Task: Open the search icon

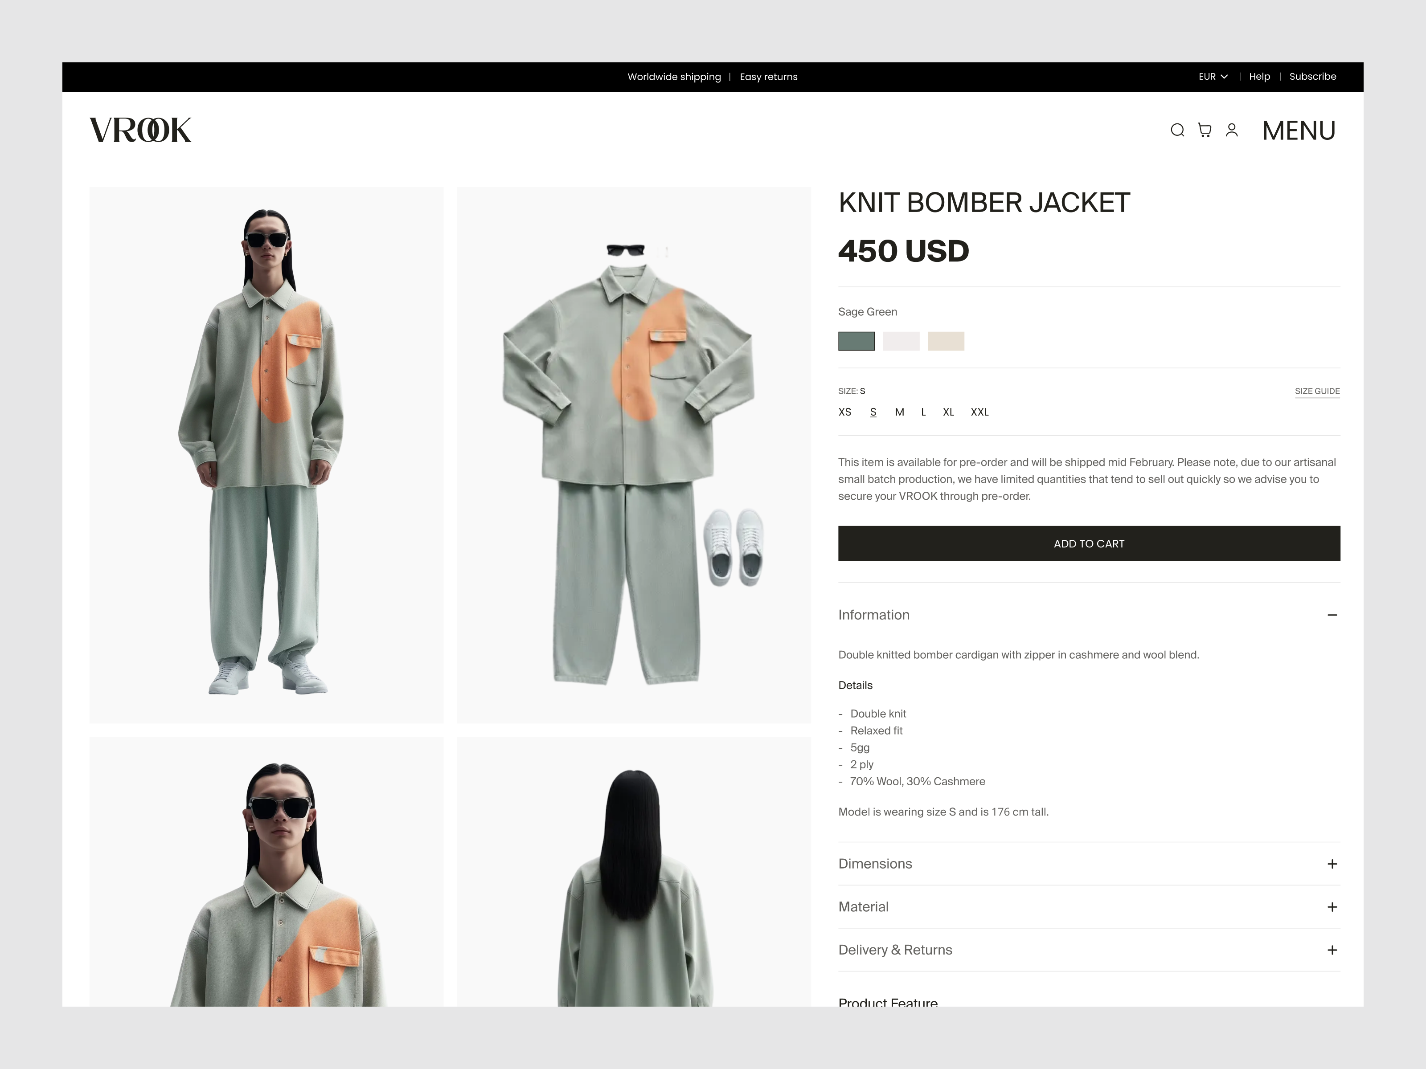Action: coord(1178,130)
